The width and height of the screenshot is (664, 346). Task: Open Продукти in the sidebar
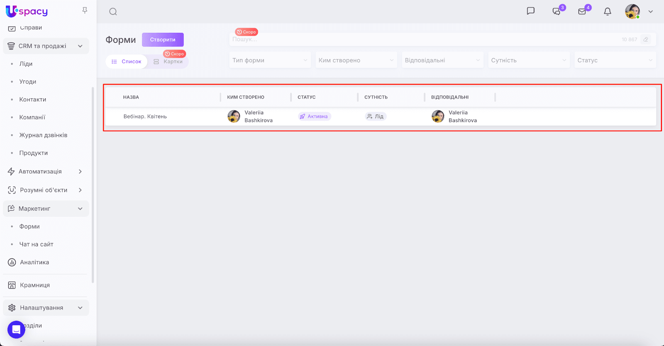34,153
